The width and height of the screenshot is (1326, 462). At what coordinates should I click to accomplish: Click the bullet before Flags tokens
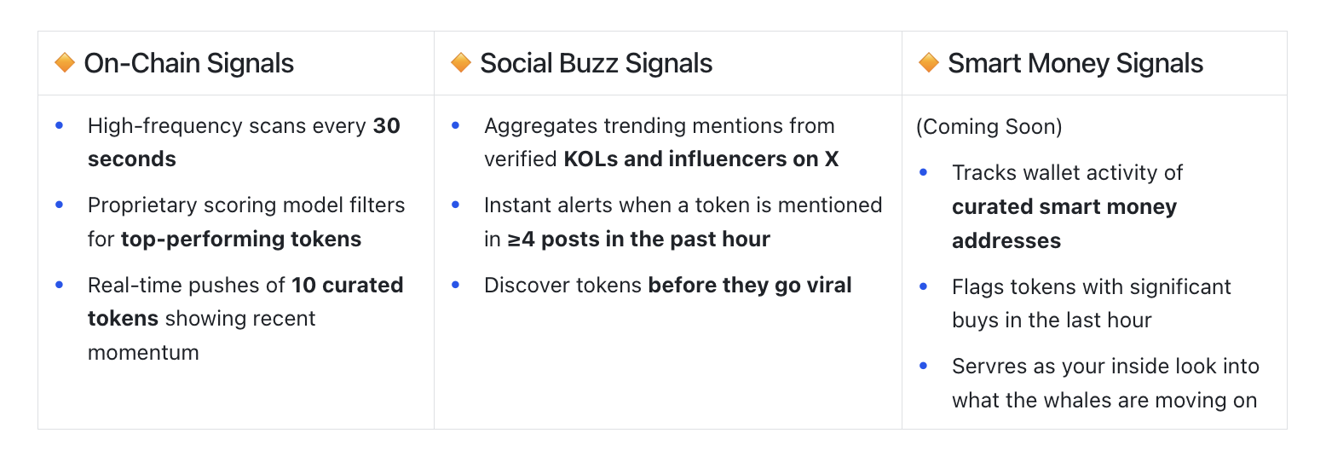point(924,286)
